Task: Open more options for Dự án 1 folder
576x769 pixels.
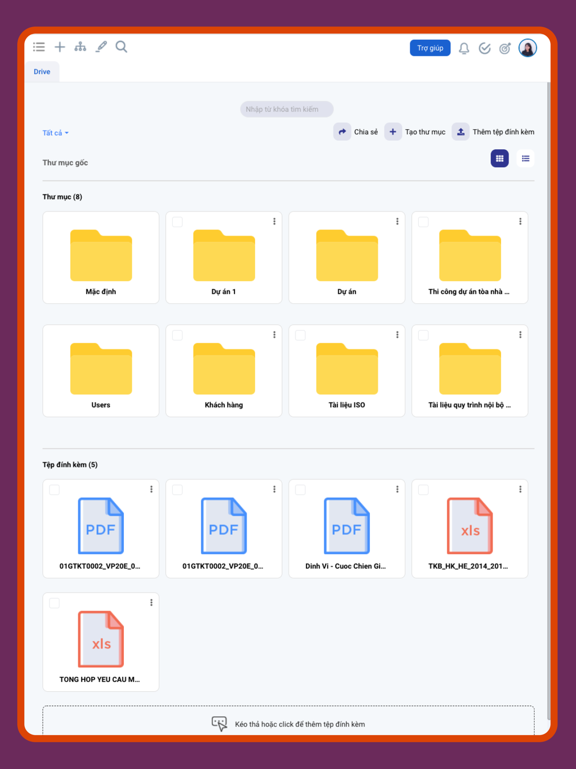Action: click(274, 221)
